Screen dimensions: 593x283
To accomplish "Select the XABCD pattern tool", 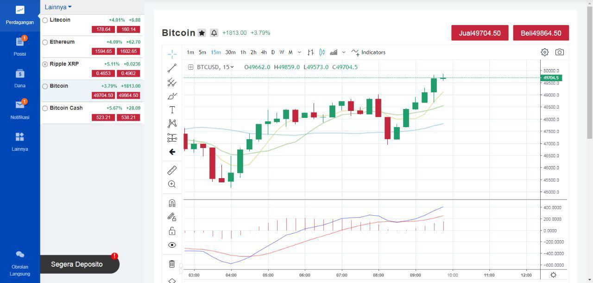I will (x=172, y=123).
